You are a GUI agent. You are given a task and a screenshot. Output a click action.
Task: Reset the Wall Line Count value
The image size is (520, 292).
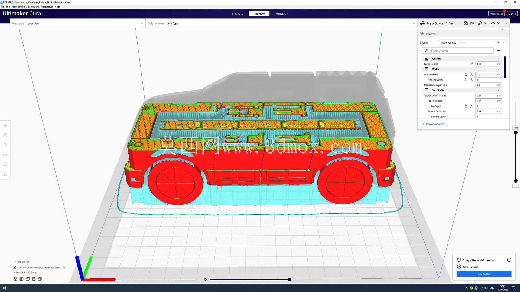pyautogui.click(x=466, y=80)
